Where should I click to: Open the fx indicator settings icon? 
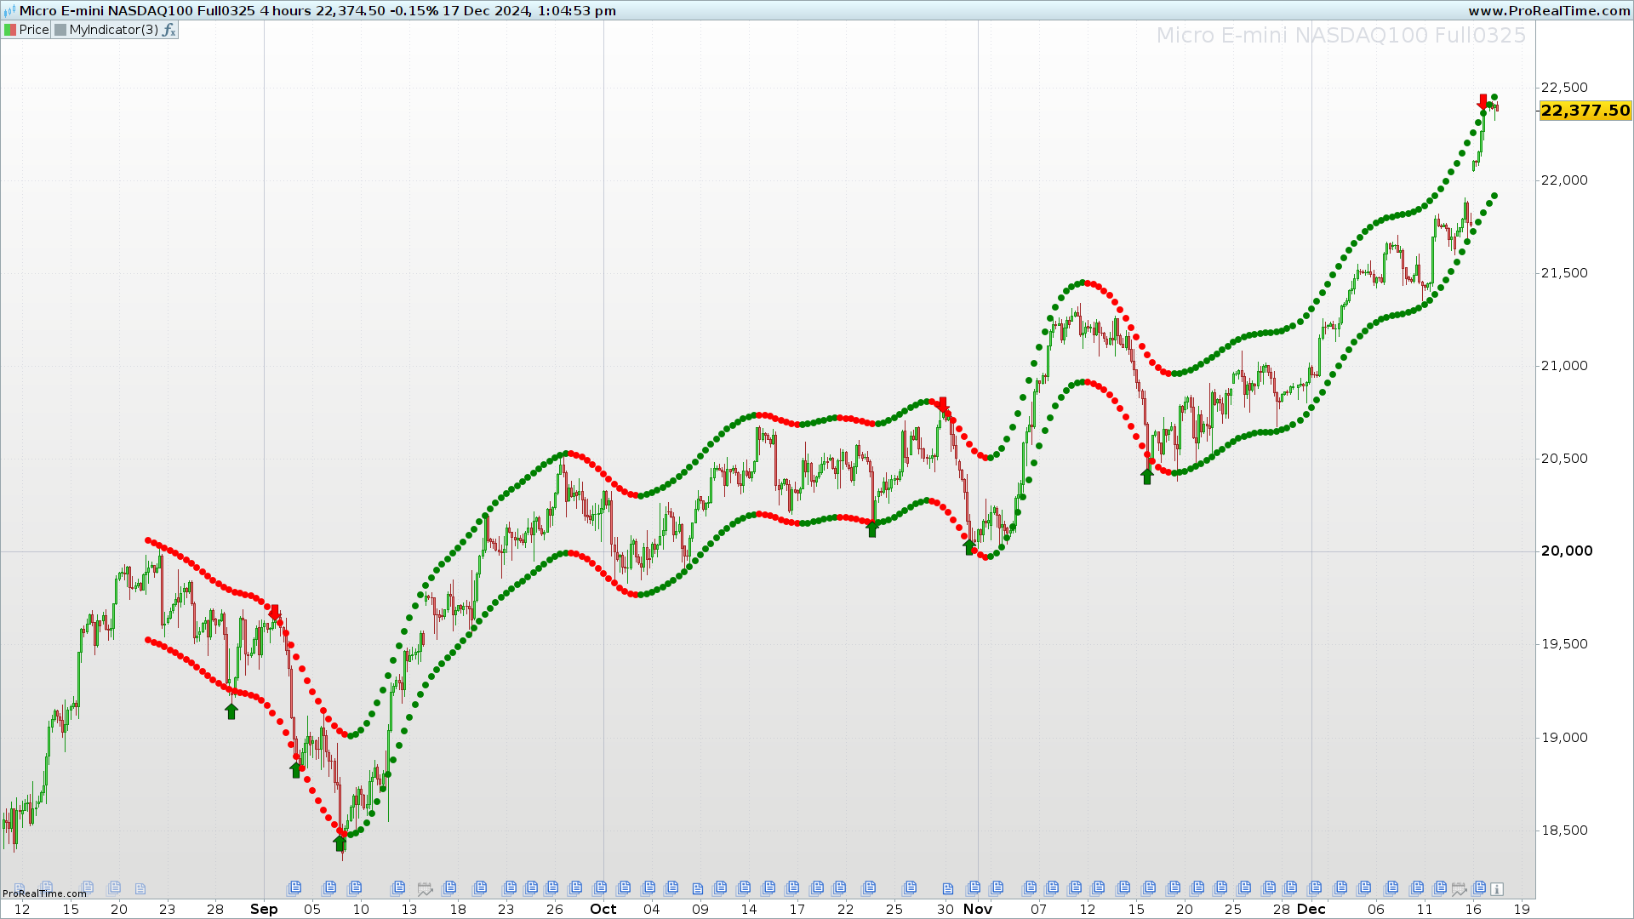coord(169,30)
